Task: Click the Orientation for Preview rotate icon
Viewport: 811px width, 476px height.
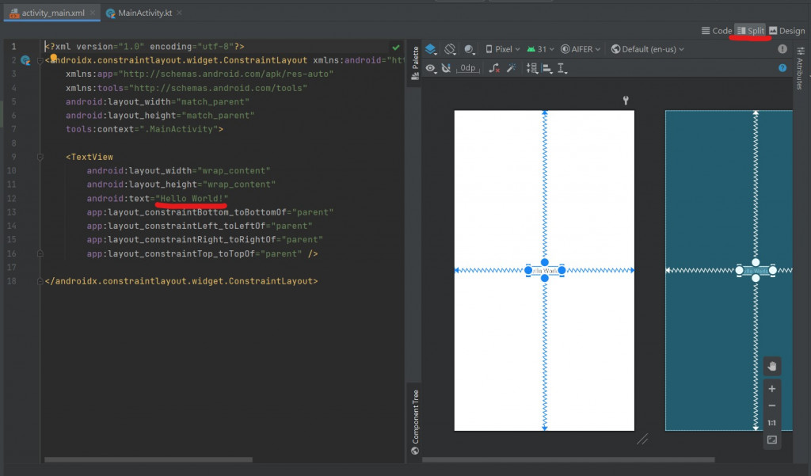Action: [450, 49]
